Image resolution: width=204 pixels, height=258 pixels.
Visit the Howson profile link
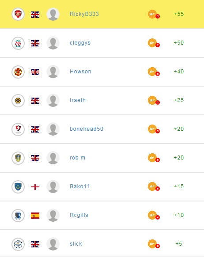pos(80,72)
